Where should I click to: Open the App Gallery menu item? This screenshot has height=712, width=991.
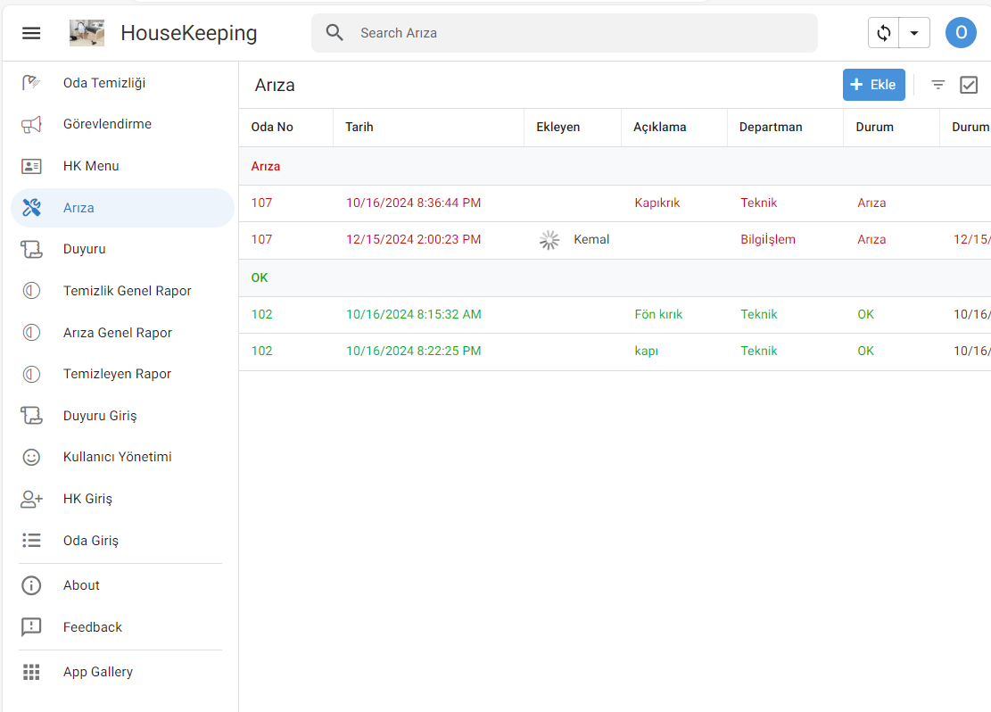click(122, 672)
